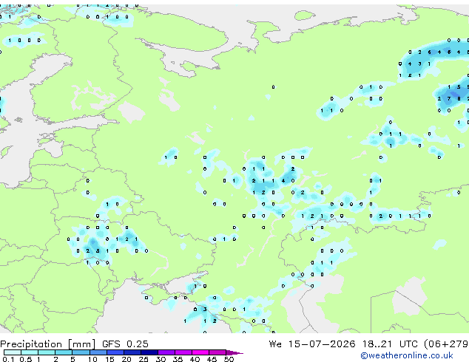This screenshot has width=469, height=362.
Task: Select the 30–35 mm purple legend swatch
Action: coord(166,352)
